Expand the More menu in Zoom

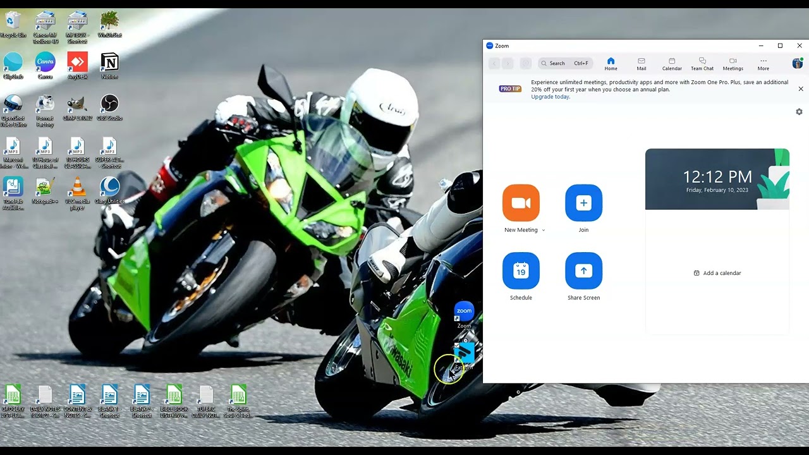(763, 64)
